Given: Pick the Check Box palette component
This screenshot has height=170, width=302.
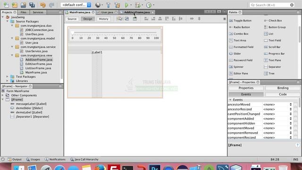Looking at the screenshot, I should [273, 20].
